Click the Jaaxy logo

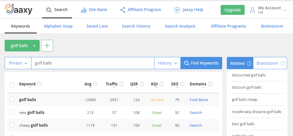coord(18,9)
